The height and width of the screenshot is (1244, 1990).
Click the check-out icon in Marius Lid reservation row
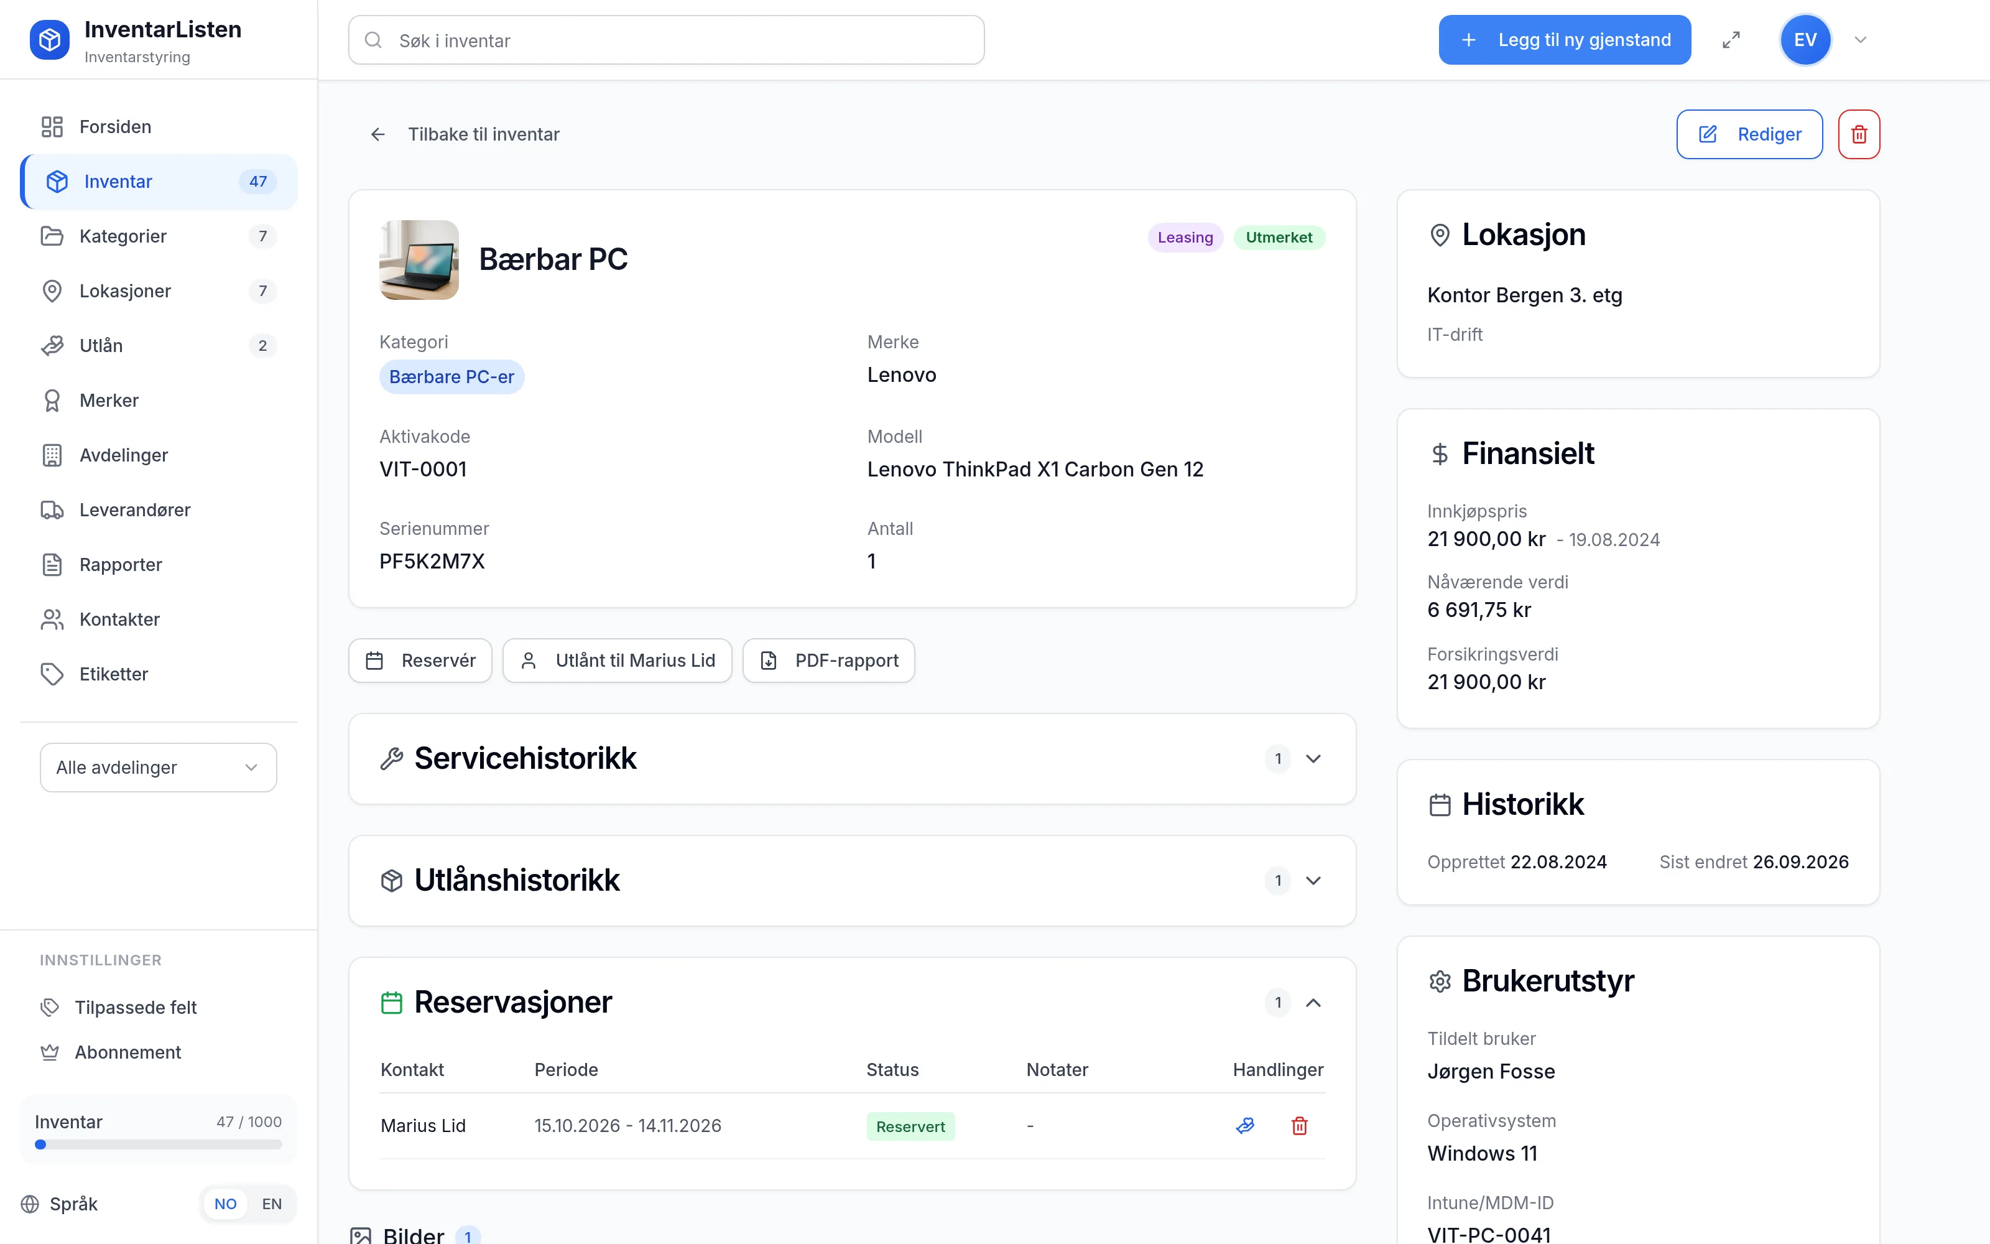(1245, 1126)
